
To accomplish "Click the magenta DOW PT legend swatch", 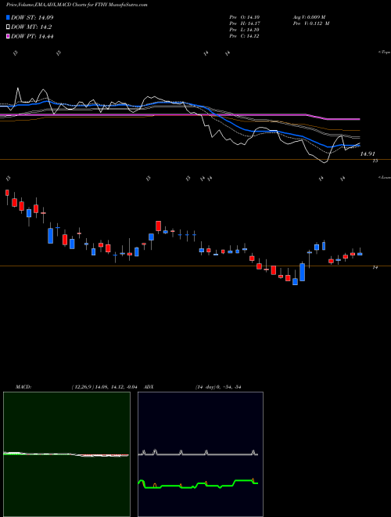I will pyautogui.click(x=9, y=36).
